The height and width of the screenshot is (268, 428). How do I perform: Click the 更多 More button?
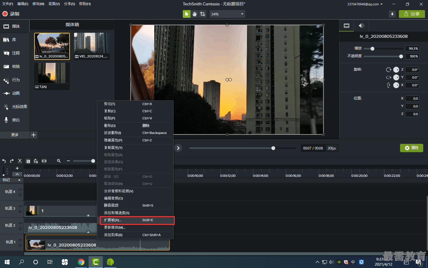click(15, 135)
